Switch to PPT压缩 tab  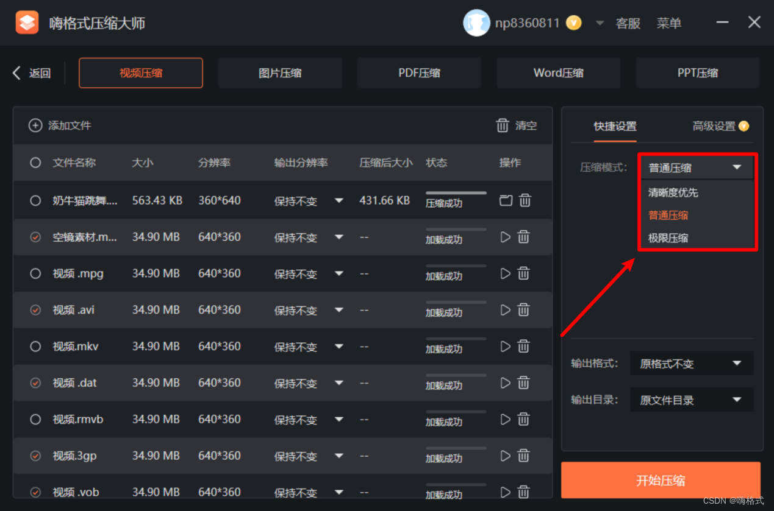click(697, 73)
